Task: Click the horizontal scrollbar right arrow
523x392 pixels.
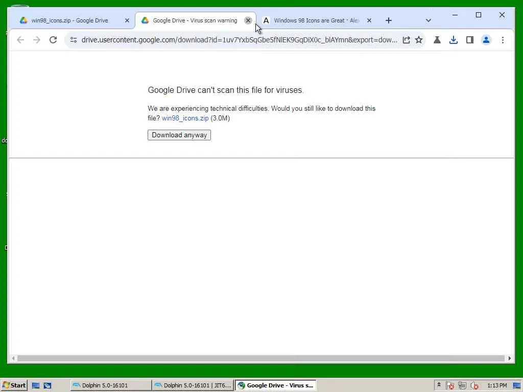Action: pos(510,358)
